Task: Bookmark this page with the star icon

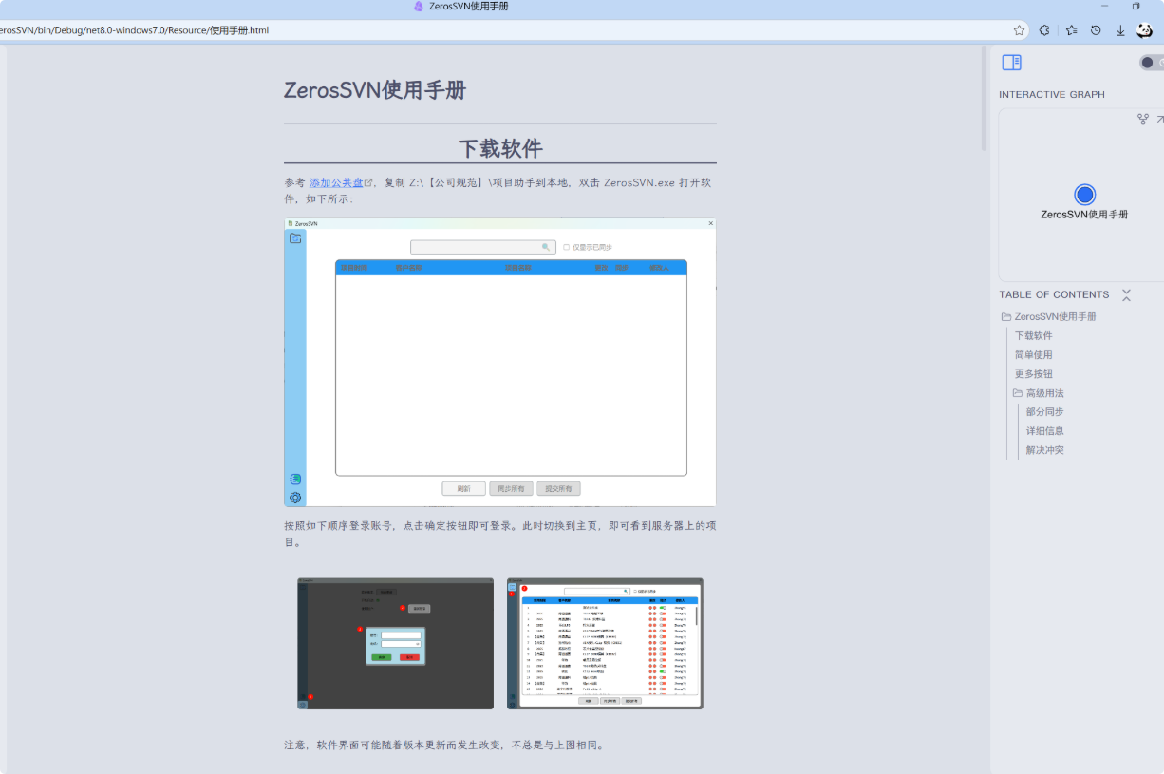Action: (1019, 30)
